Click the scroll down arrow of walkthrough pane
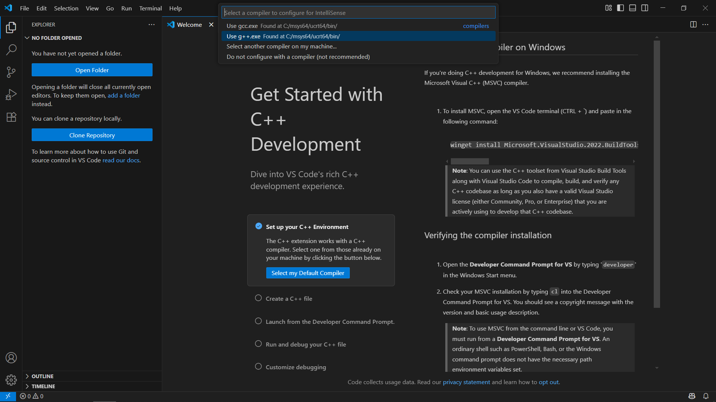716x402 pixels. pyautogui.click(x=657, y=368)
